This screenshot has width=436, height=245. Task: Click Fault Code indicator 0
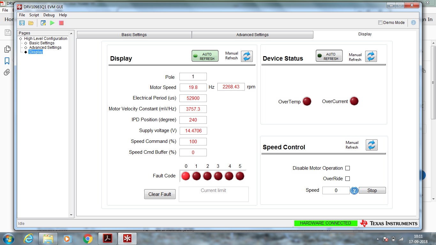coord(186,176)
